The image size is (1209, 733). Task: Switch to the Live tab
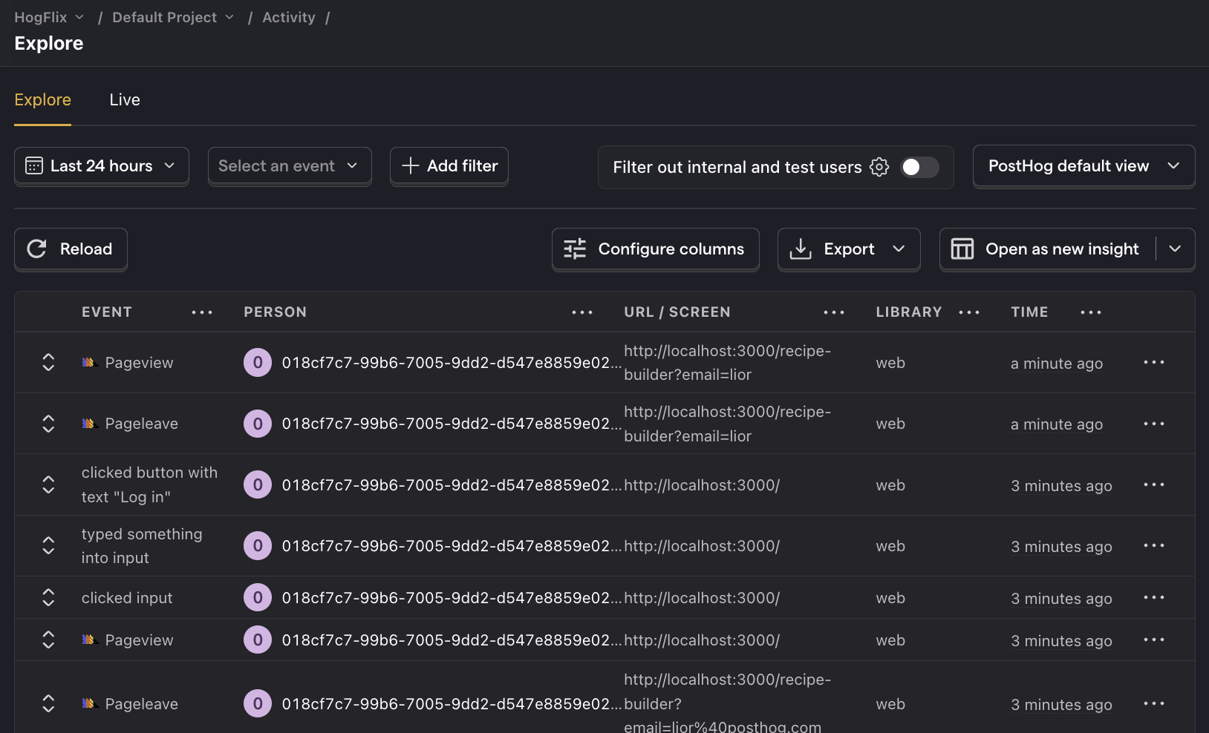pyautogui.click(x=125, y=100)
